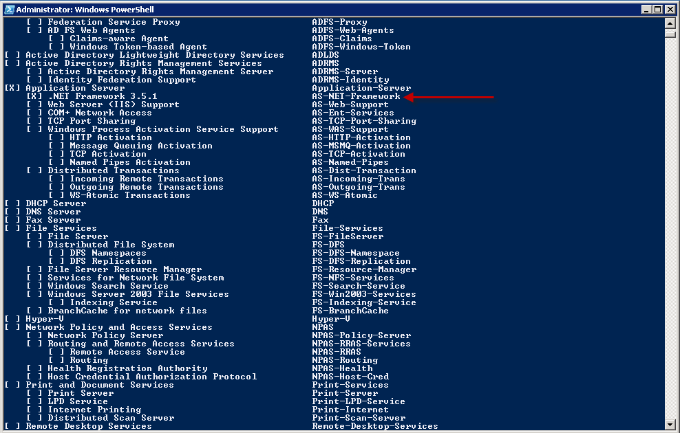Select Print and Document Services entry

(100, 385)
